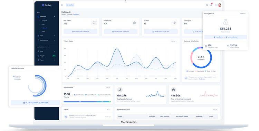Click the Support Status progress bar
This screenshot has width=259, height=131.
click(87, 102)
